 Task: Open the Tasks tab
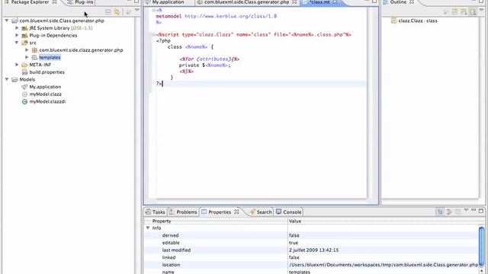tap(156, 212)
